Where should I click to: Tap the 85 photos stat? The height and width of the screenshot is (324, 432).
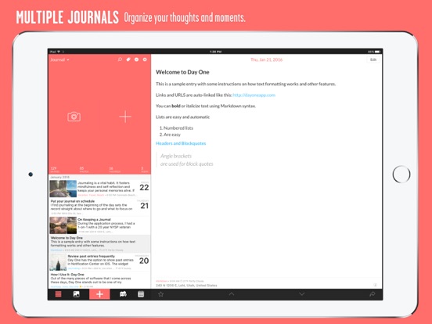[84, 170]
